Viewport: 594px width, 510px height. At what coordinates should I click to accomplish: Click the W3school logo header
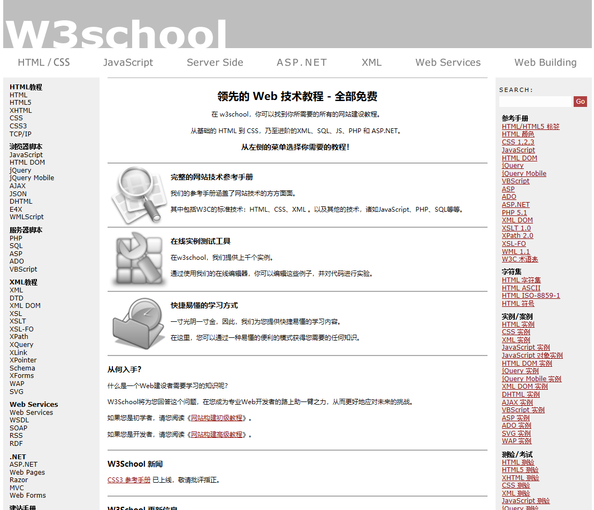[x=116, y=33]
